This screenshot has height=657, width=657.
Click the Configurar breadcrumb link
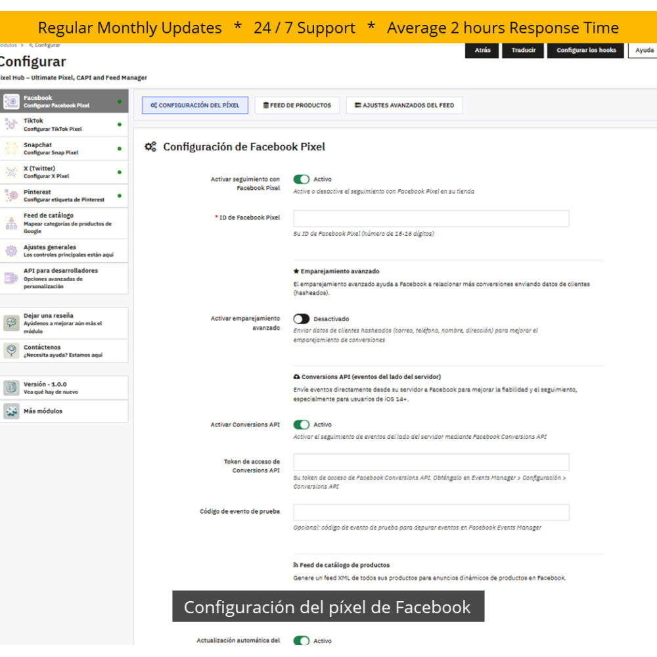tap(45, 45)
